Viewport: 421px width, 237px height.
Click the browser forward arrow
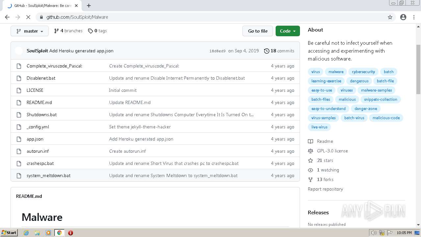click(x=18, y=17)
